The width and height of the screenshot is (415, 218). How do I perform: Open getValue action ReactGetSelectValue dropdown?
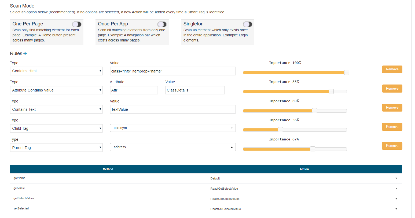[x=304, y=189]
